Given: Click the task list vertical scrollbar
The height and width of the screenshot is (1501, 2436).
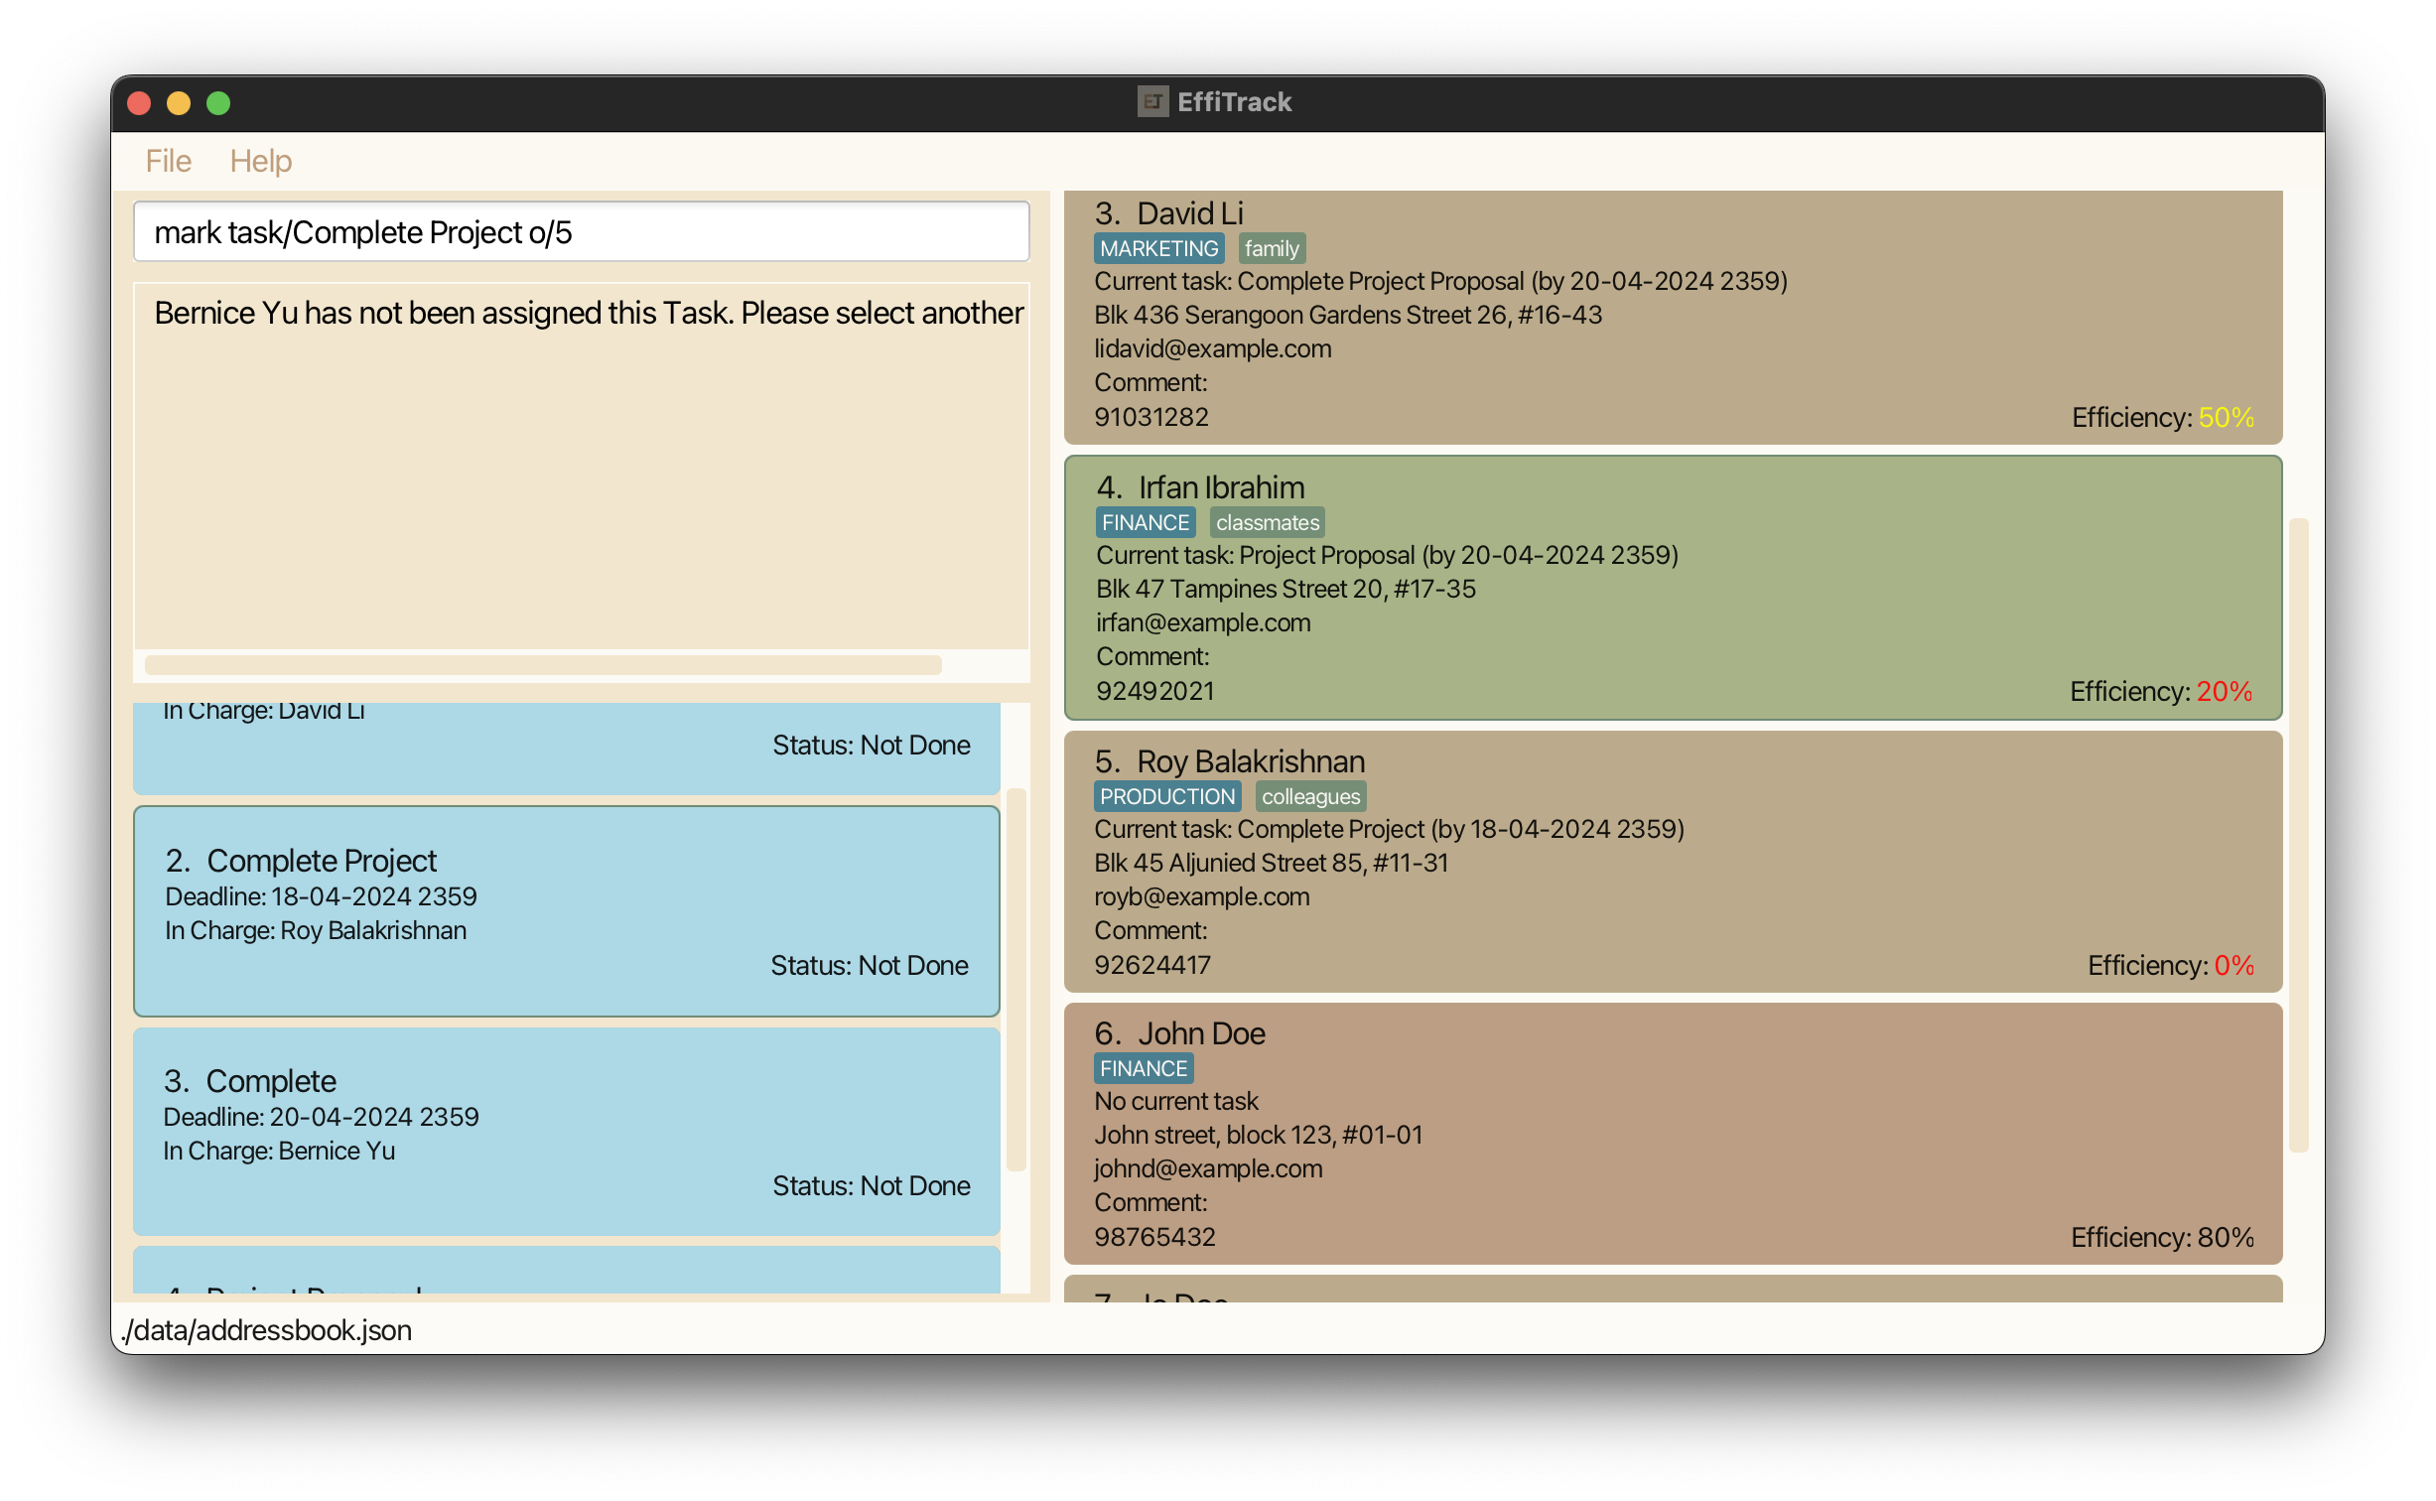Looking at the screenshot, I should tap(1015, 978).
